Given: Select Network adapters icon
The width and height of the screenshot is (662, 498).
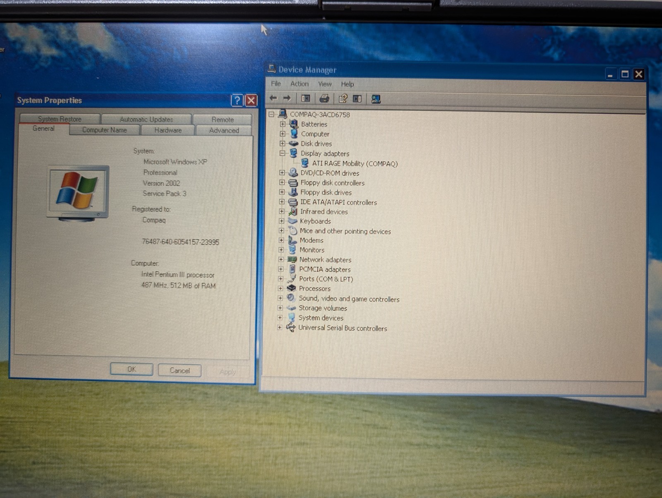Looking at the screenshot, I should pos(292,259).
